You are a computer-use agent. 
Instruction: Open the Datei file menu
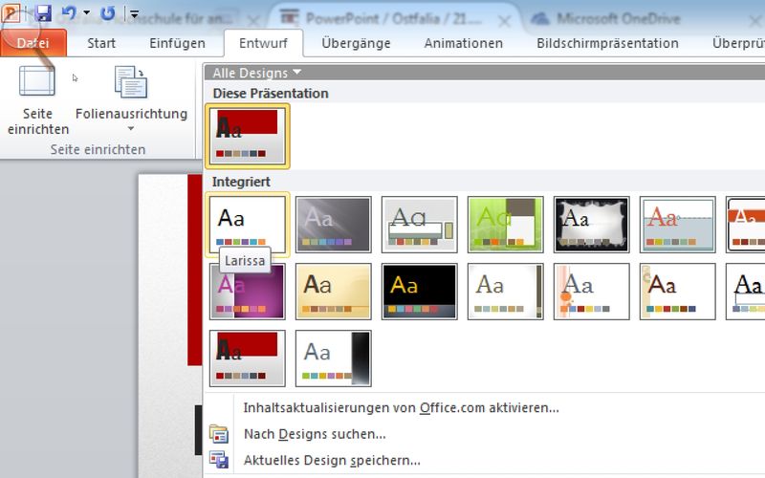click(33, 43)
